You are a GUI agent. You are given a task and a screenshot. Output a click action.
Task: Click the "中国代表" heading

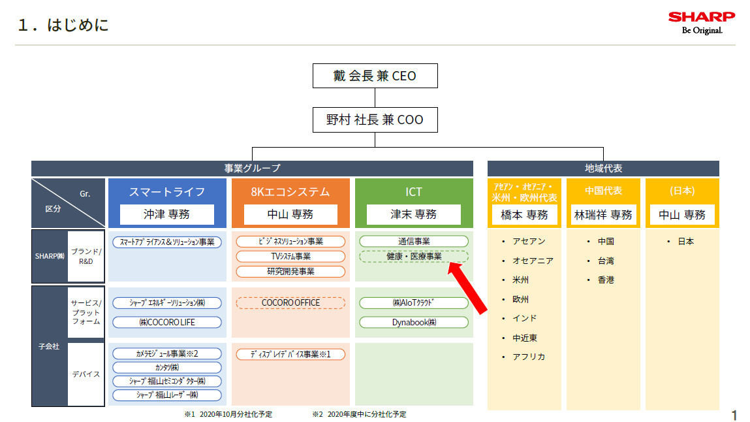603,191
